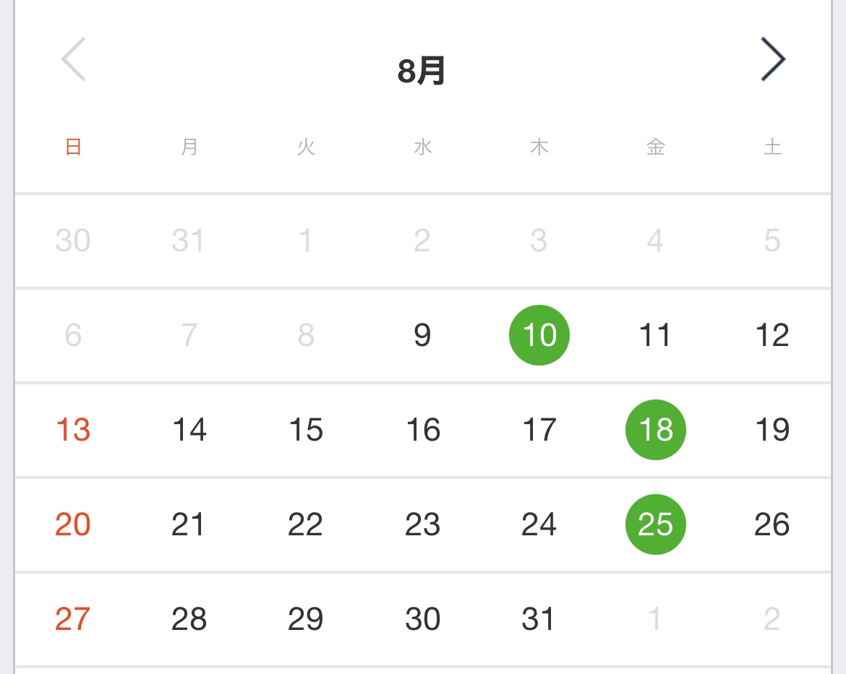
Task: Select the green highlighted date 10
Action: click(539, 335)
